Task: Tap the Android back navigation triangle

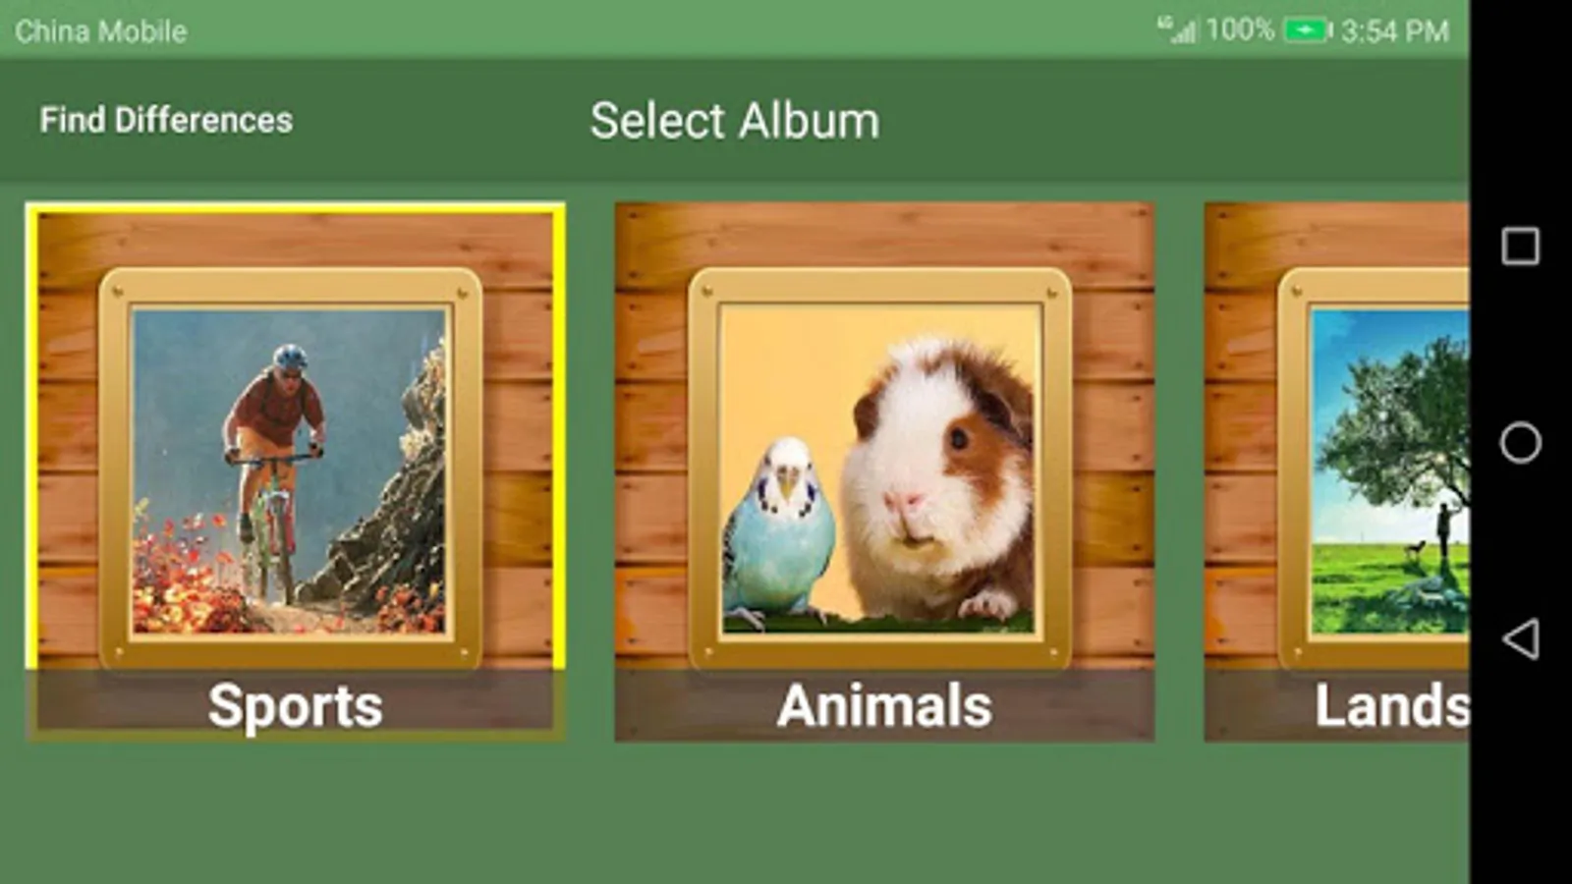Action: [1520, 638]
